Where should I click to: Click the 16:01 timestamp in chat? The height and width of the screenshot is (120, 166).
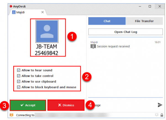157,42
